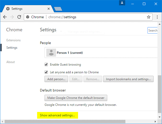
Task: Click the Search settings field
Action: 153,31
